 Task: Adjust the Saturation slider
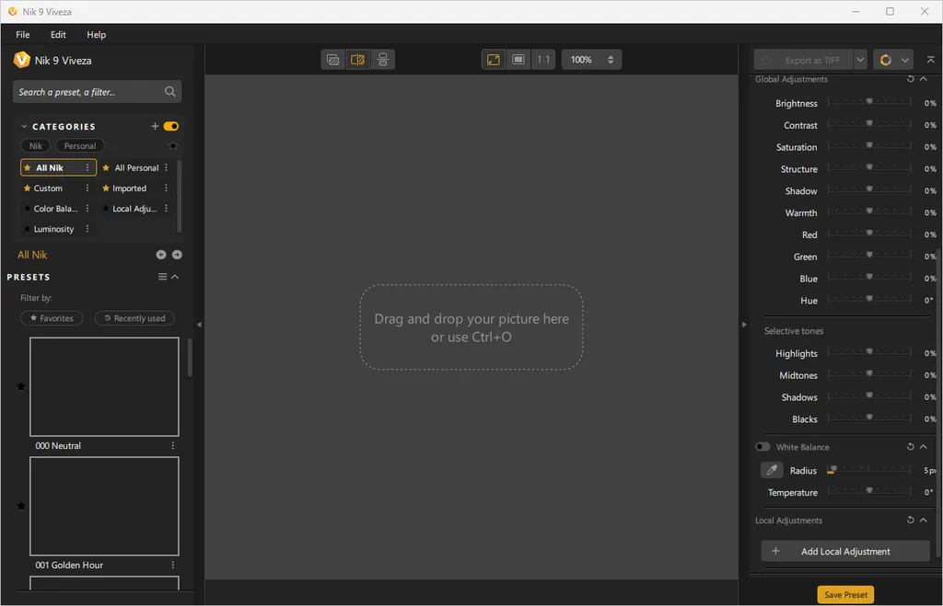pos(869,146)
